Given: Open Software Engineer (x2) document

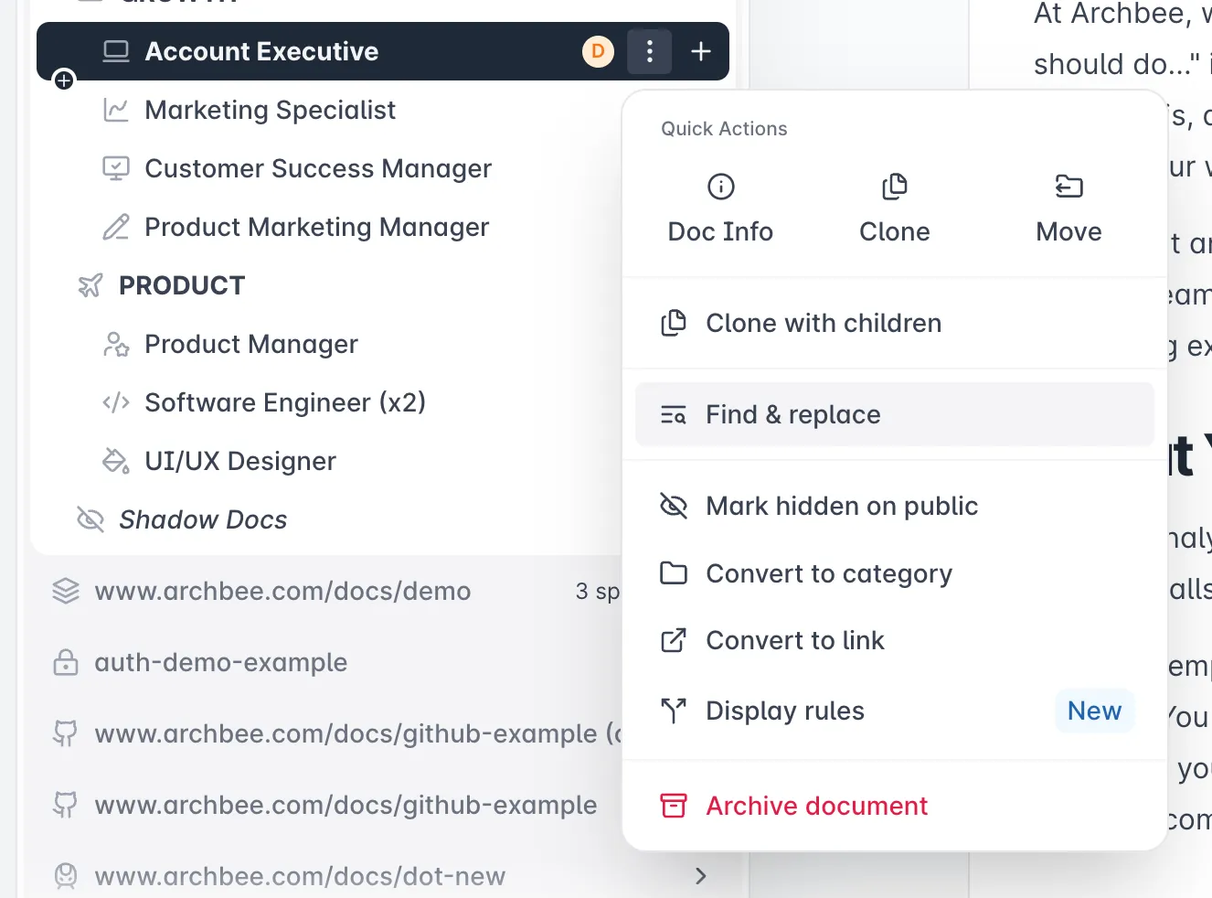Looking at the screenshot, I should point(285,402).
